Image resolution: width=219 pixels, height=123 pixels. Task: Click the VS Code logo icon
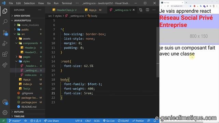[x=4, y=3]
